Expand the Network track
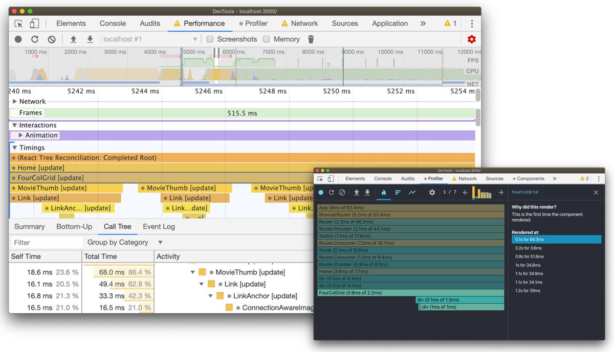Viewport: 614px width, 352px height. 15,102
